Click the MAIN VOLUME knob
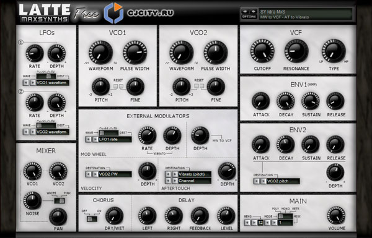 336,215
